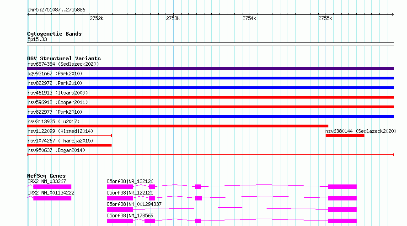Viewport: 407px width, 226px height.
Task: Select the blue nsv822977 variant bar
Action: [210, 116]
